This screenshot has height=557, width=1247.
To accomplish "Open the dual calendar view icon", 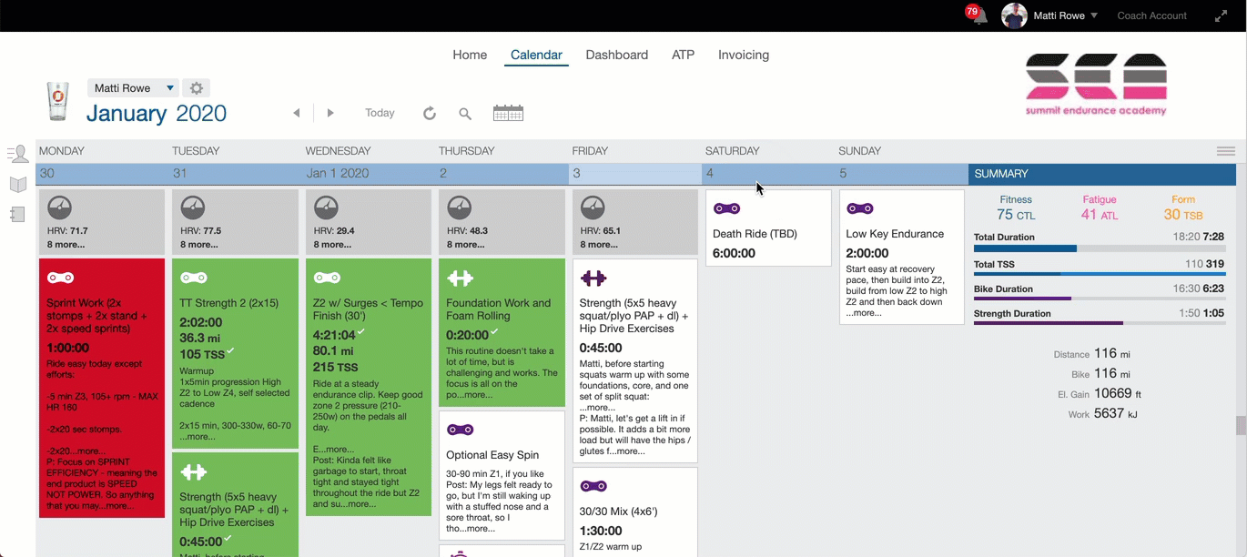I will click(508, 112).
